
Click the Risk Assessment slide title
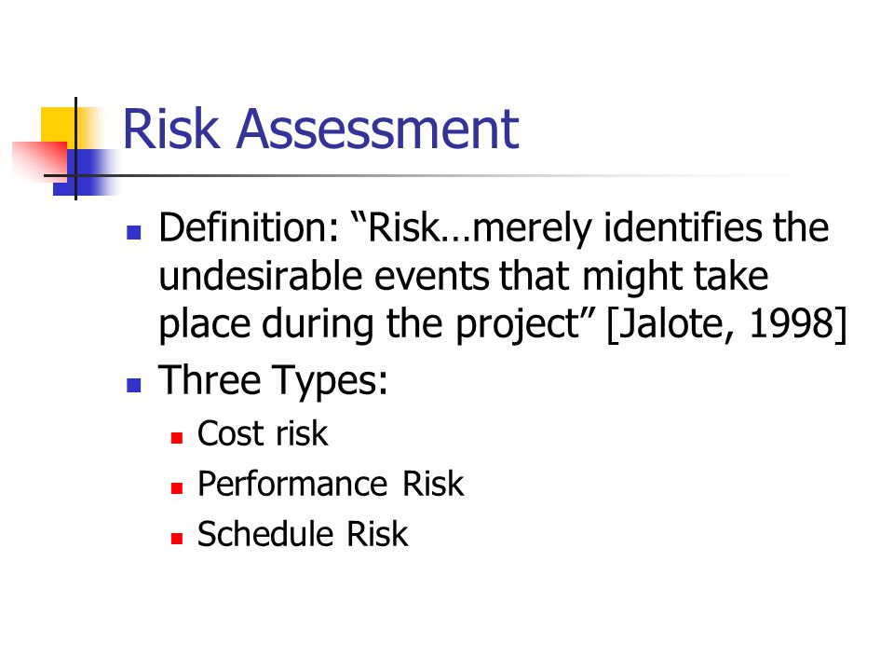coord(320,130)
